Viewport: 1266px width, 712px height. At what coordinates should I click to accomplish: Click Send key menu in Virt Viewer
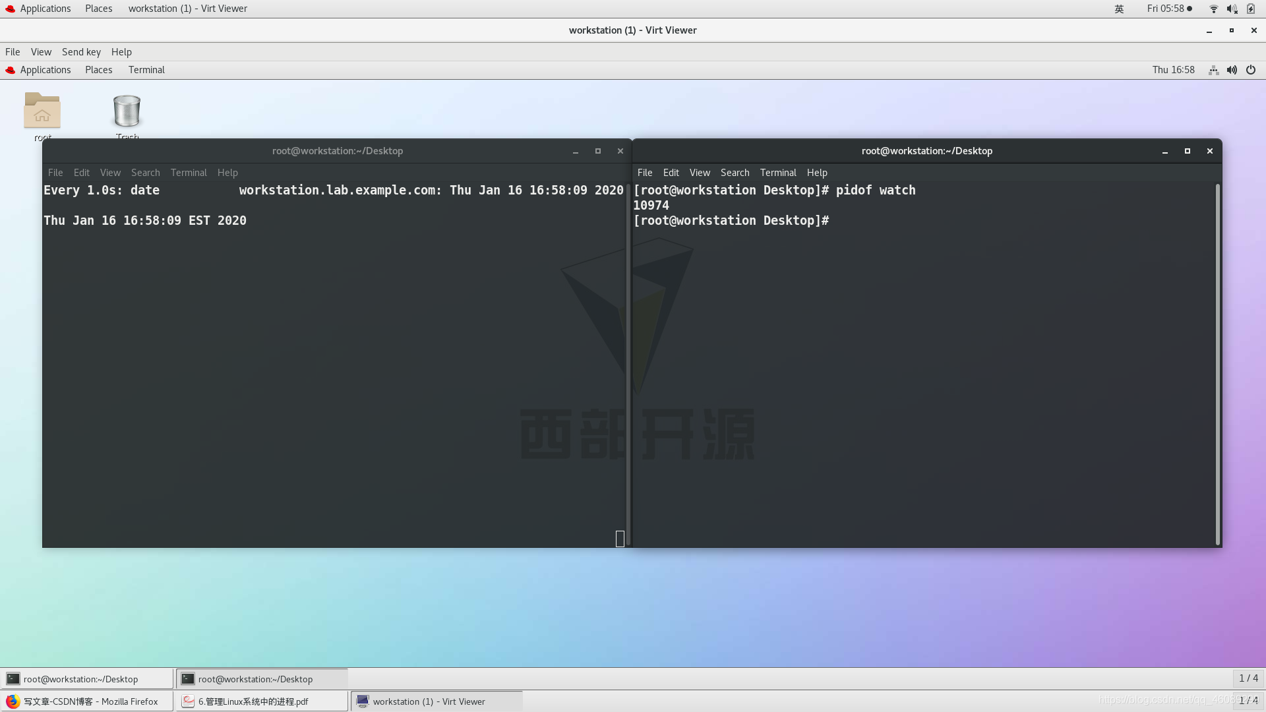click(x=81, y=52)
